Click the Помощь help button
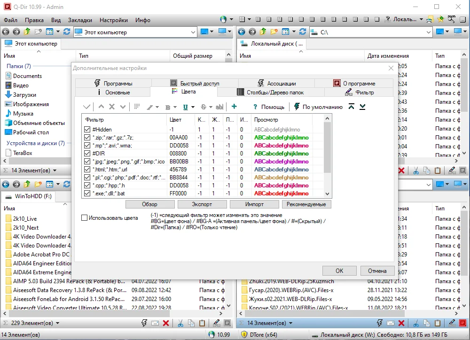Screen dimensions: 470x340 268,107
